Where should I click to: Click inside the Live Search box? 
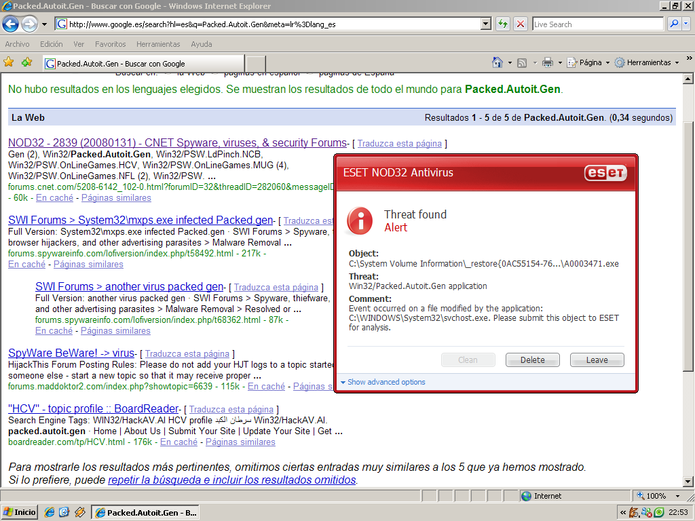[597, 24]
